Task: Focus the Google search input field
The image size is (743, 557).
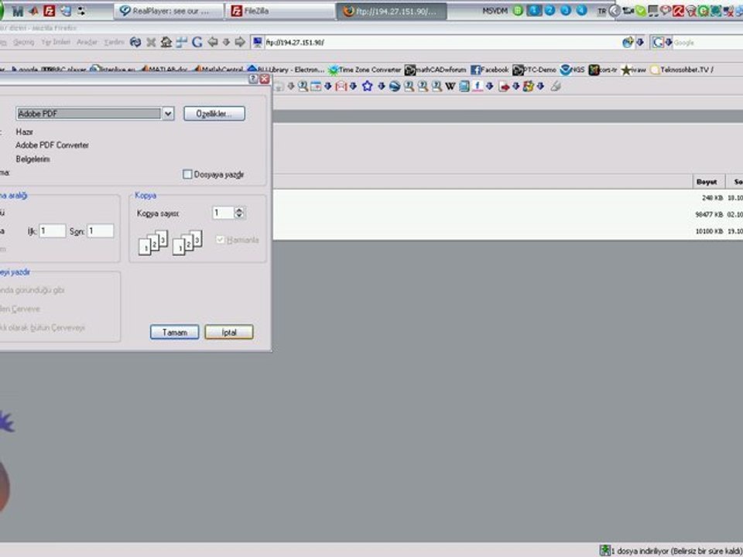Action: [x=707, y=43]
